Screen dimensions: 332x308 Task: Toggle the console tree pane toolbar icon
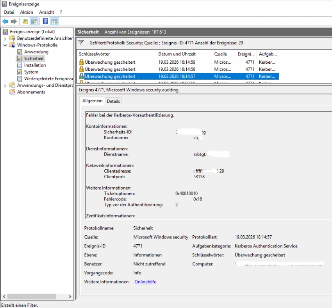tap(34, 21)
